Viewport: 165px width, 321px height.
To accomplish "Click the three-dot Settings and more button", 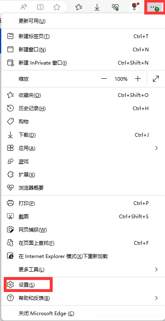I will pyautogui.click(x=154, y=7).
